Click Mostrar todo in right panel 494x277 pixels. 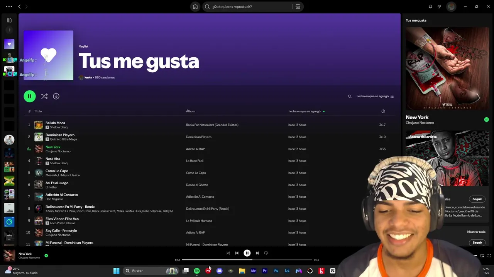click(476, 232)
